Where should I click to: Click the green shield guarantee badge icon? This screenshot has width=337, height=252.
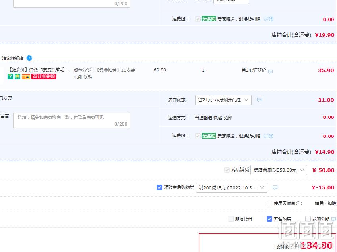click(x=17, y=76)
